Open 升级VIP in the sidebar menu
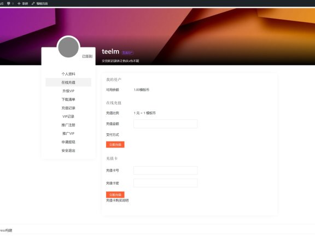Screen dimensions: 315x236 [x=68, y=91]
